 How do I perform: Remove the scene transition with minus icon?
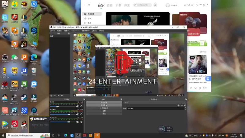[x=182, y=105]
